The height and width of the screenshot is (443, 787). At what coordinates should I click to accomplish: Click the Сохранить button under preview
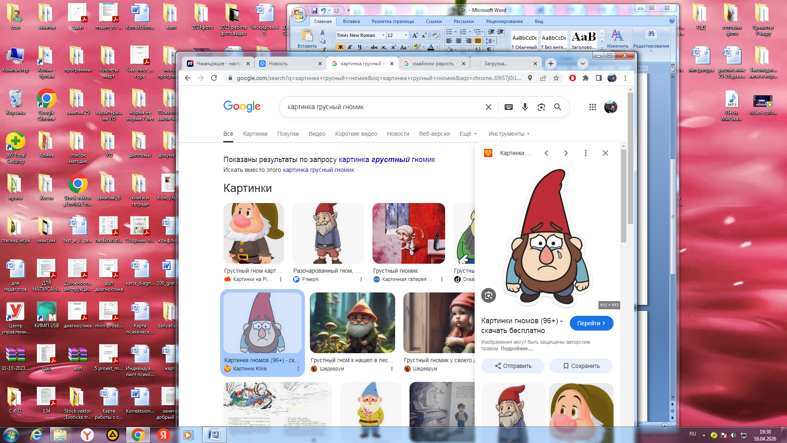click(x=581, y=366)
